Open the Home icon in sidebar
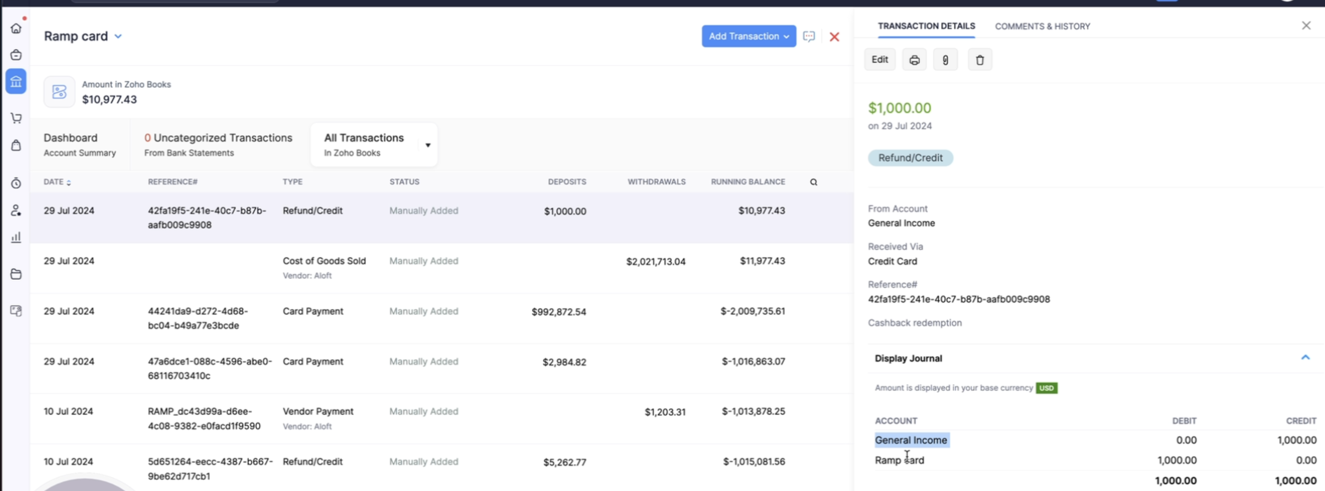The image size is (1325, 491). pos(16,28)
